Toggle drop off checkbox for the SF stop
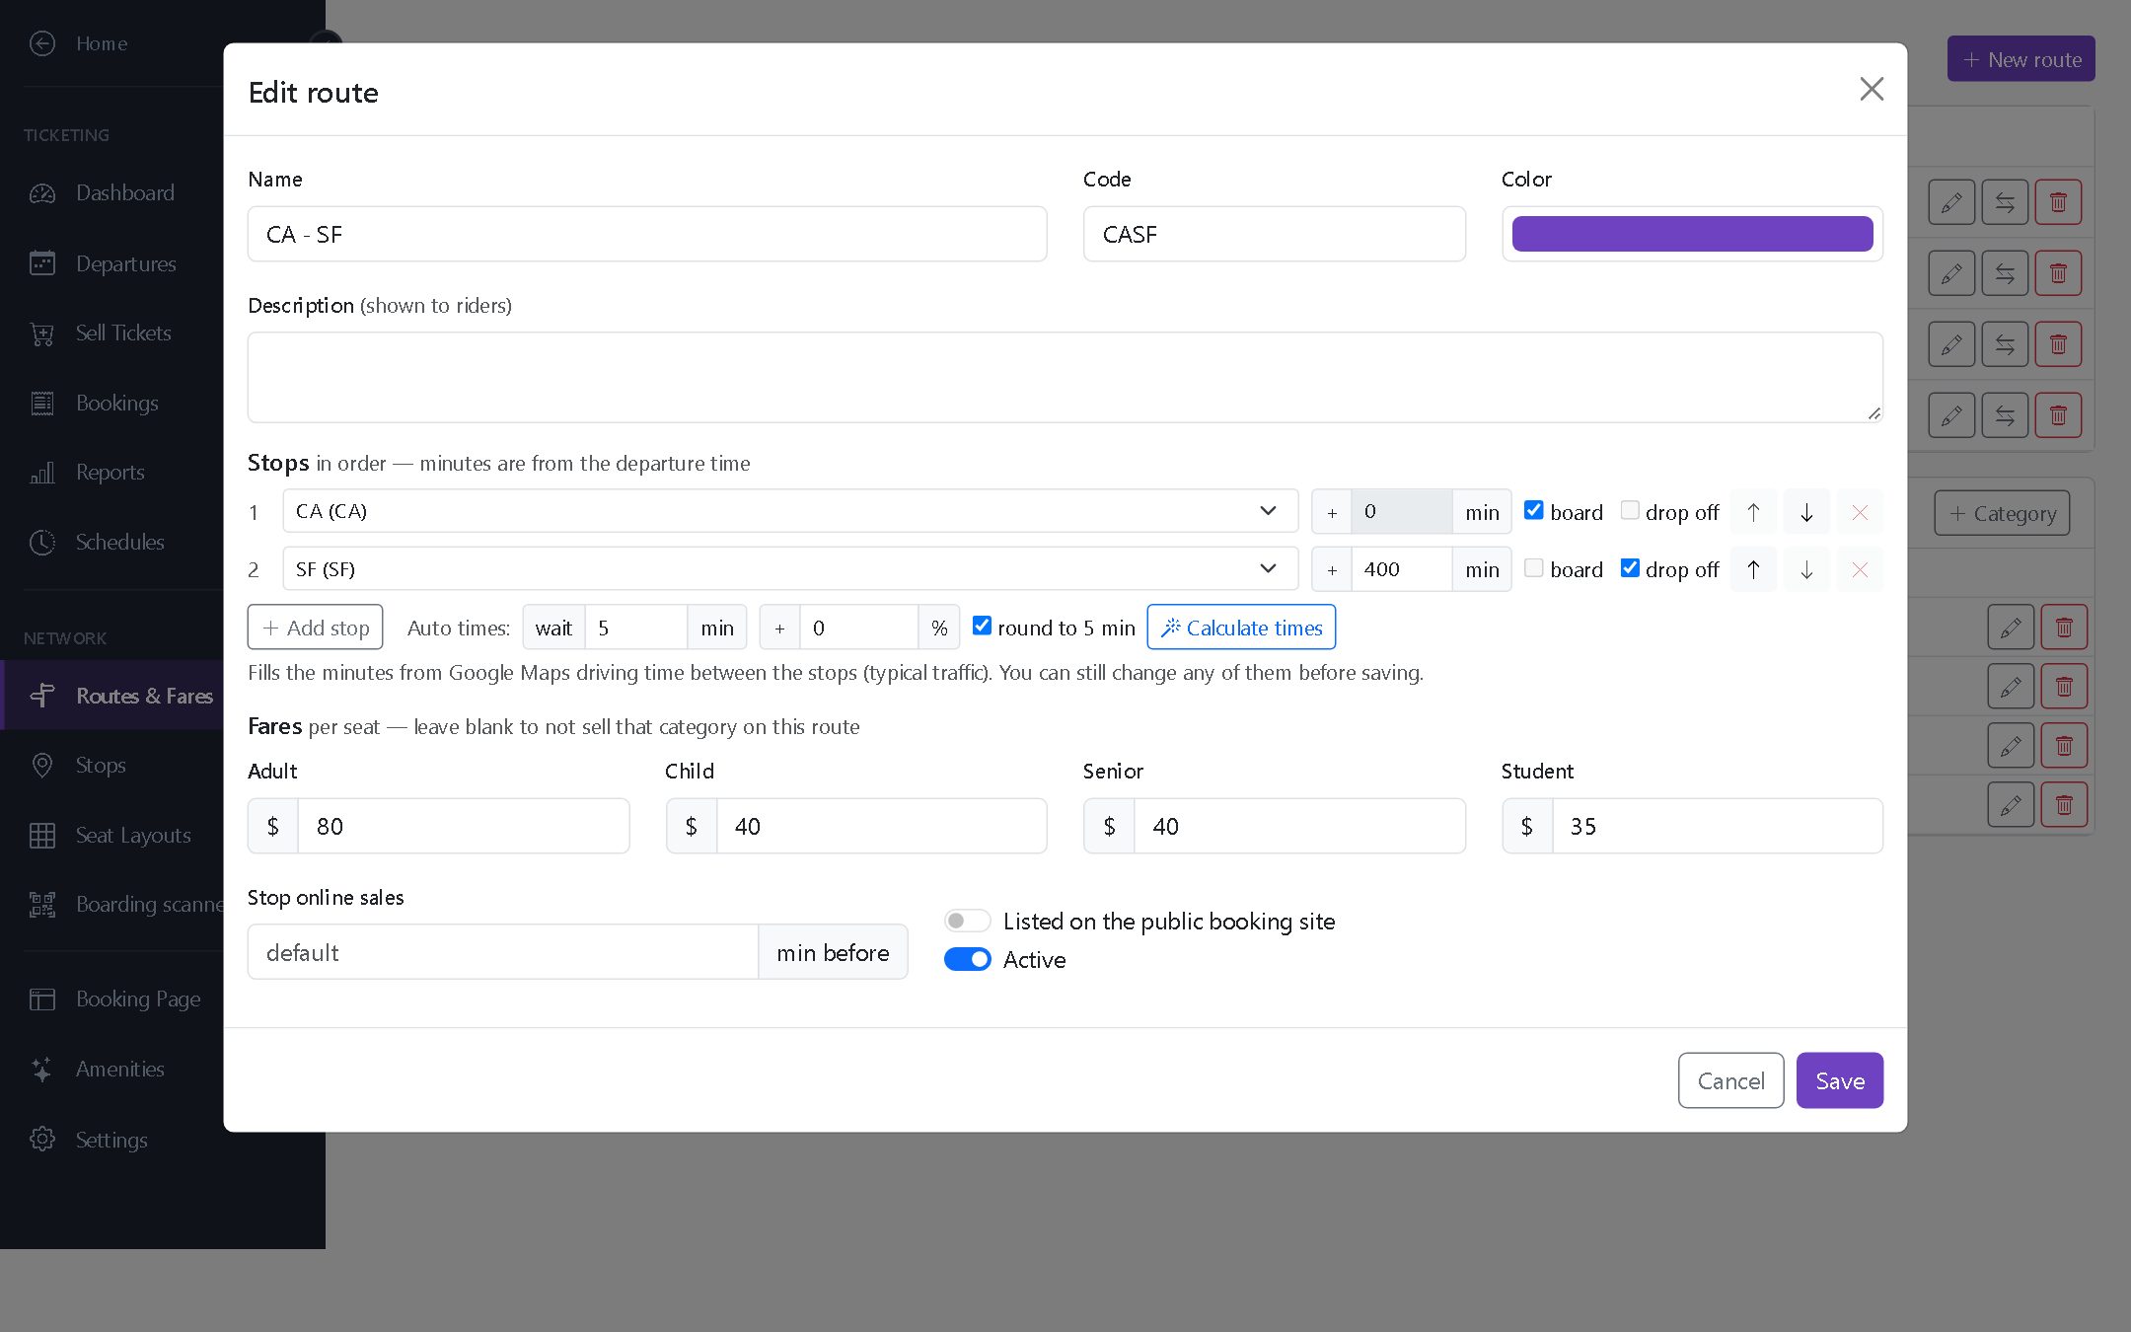Screen dimensions: 2131x1332 [1630, 567]
